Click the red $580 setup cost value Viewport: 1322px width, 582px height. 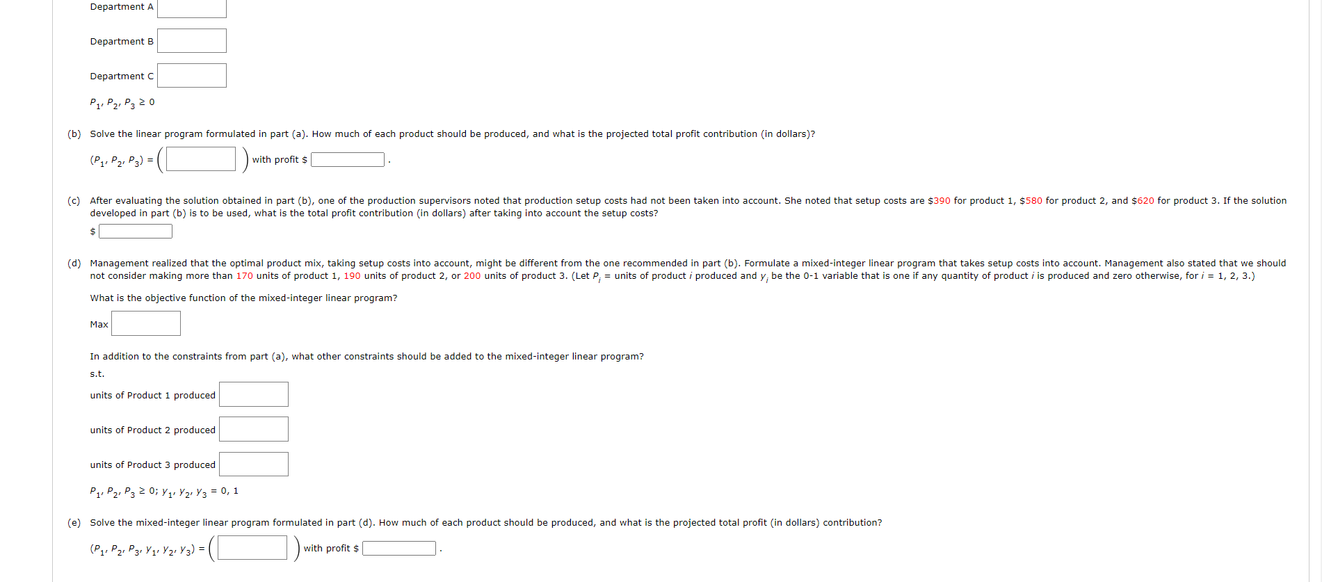(1031, 200)
